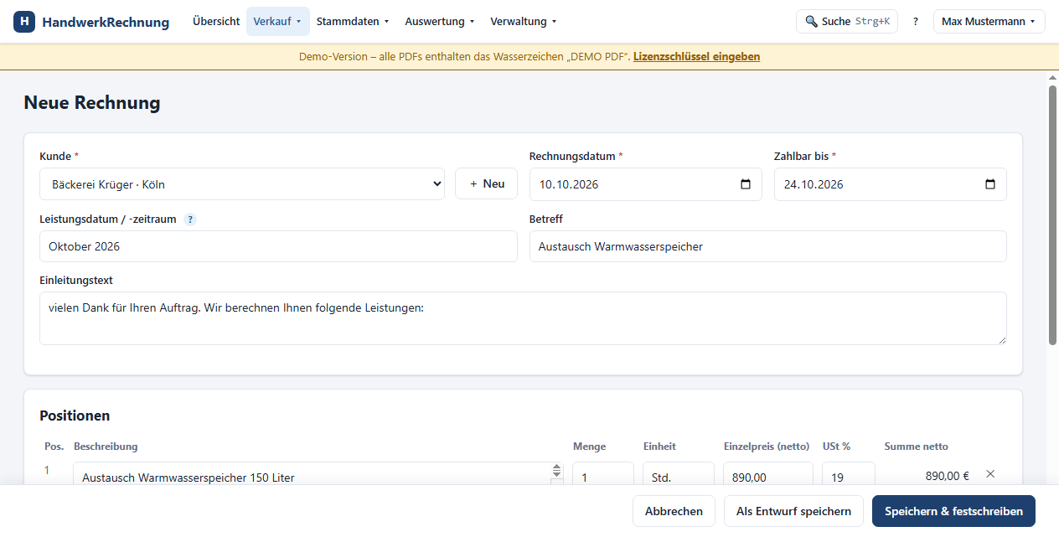Focus the Einleitungstext text area
Viewport: 1059px width, 537px height.
tap(523, 318)
